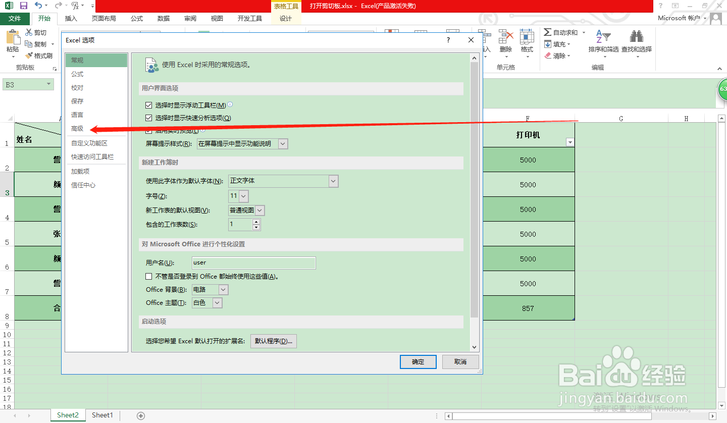The height and width of the screenshot is (423, 727).
Task: Click the 用户名 input field
Action: click(254, 263)
